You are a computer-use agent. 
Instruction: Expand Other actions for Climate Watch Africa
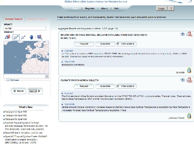[x=126, y=86]
